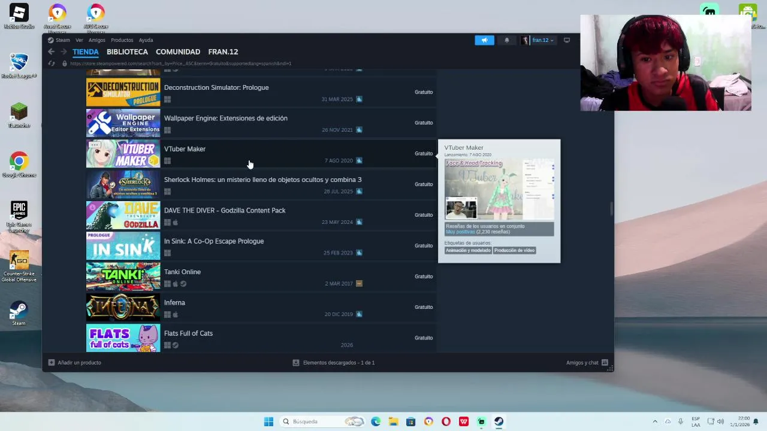Click Steam icon in Windows taskbar
Screen dimensions: 767x431
(x=499, y=421)
